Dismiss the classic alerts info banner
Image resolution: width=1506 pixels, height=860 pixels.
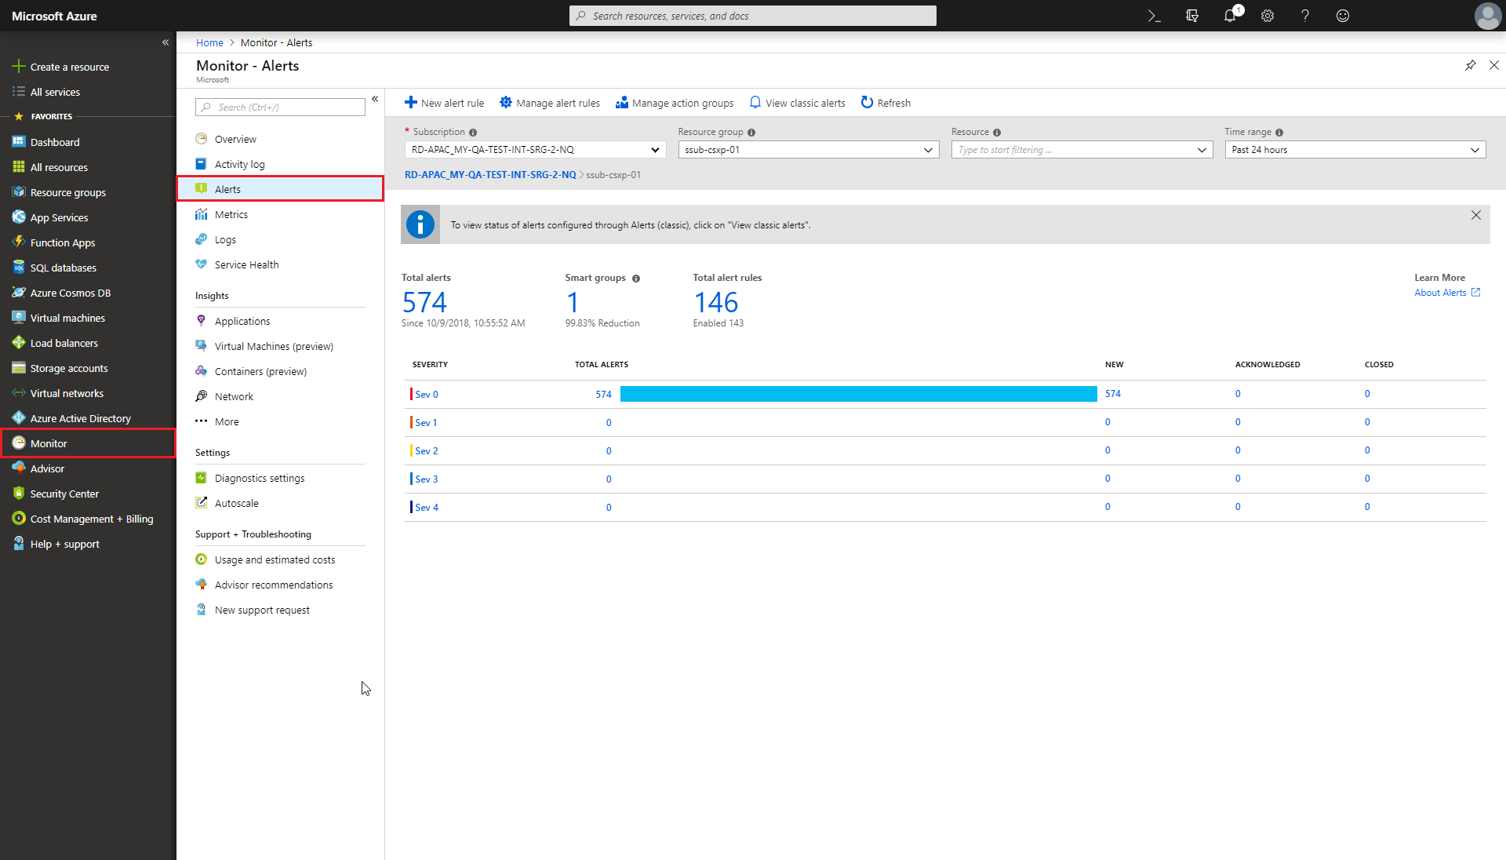(1476, 215)
